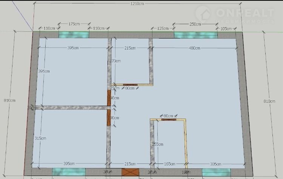Select the turquoise window on bottom-right wall
Viewport: 283px width, 179px height.
coord(216,172)
